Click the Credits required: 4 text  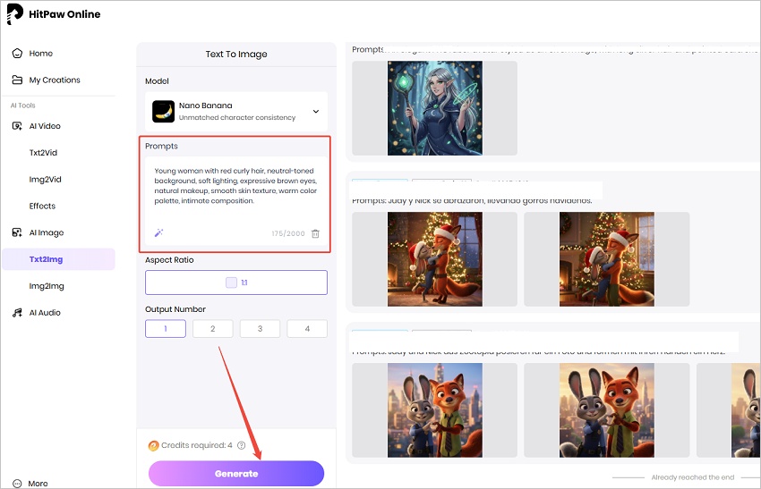click(x=197, y=445)
